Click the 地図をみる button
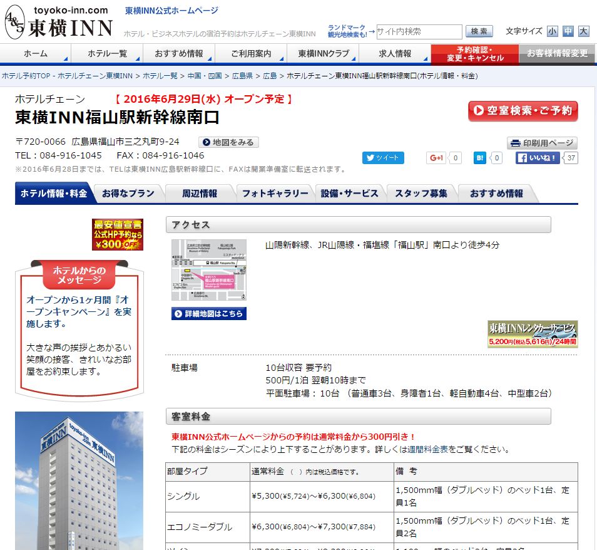 (x=228, y=142)
